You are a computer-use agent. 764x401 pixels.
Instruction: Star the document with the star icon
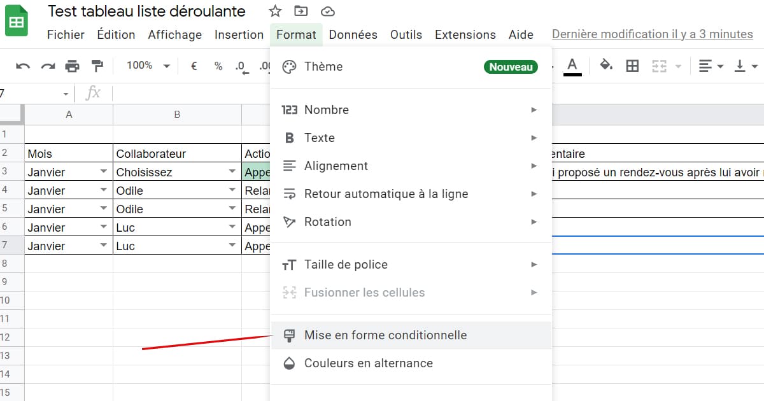(x=275, y=11)
